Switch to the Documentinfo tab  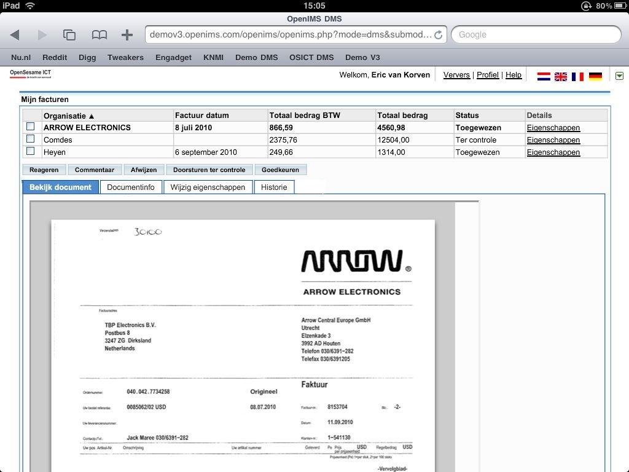131,187
